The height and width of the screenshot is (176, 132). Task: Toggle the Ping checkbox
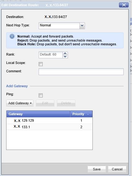(40, 95)
